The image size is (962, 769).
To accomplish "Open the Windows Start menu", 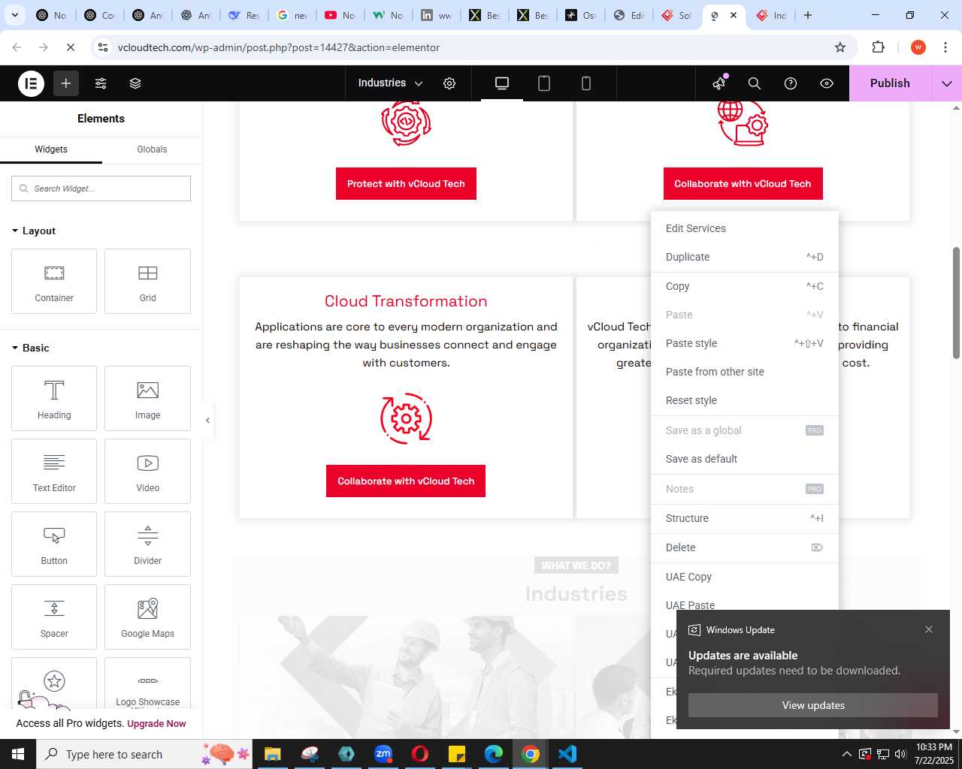I will 18,754.
